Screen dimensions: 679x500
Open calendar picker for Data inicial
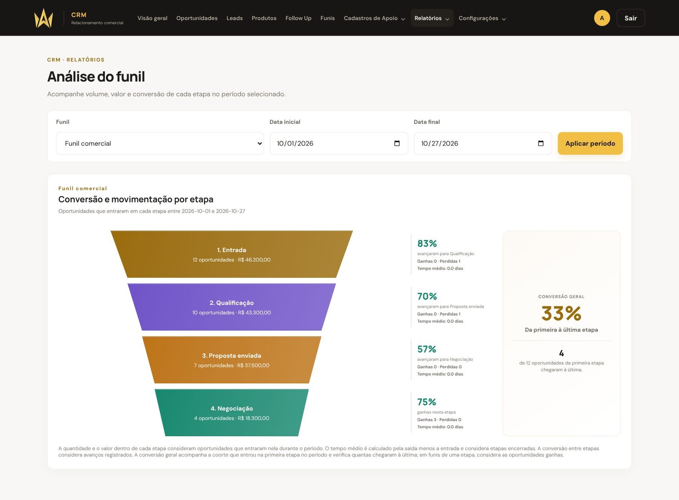coord(397,143)
